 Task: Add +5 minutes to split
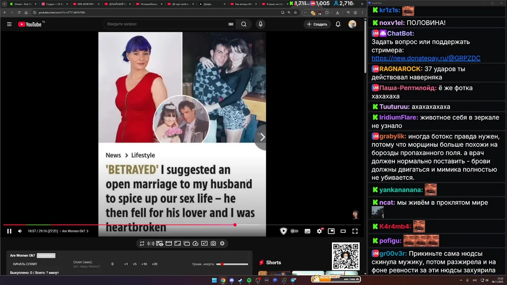tap(135, 264)
